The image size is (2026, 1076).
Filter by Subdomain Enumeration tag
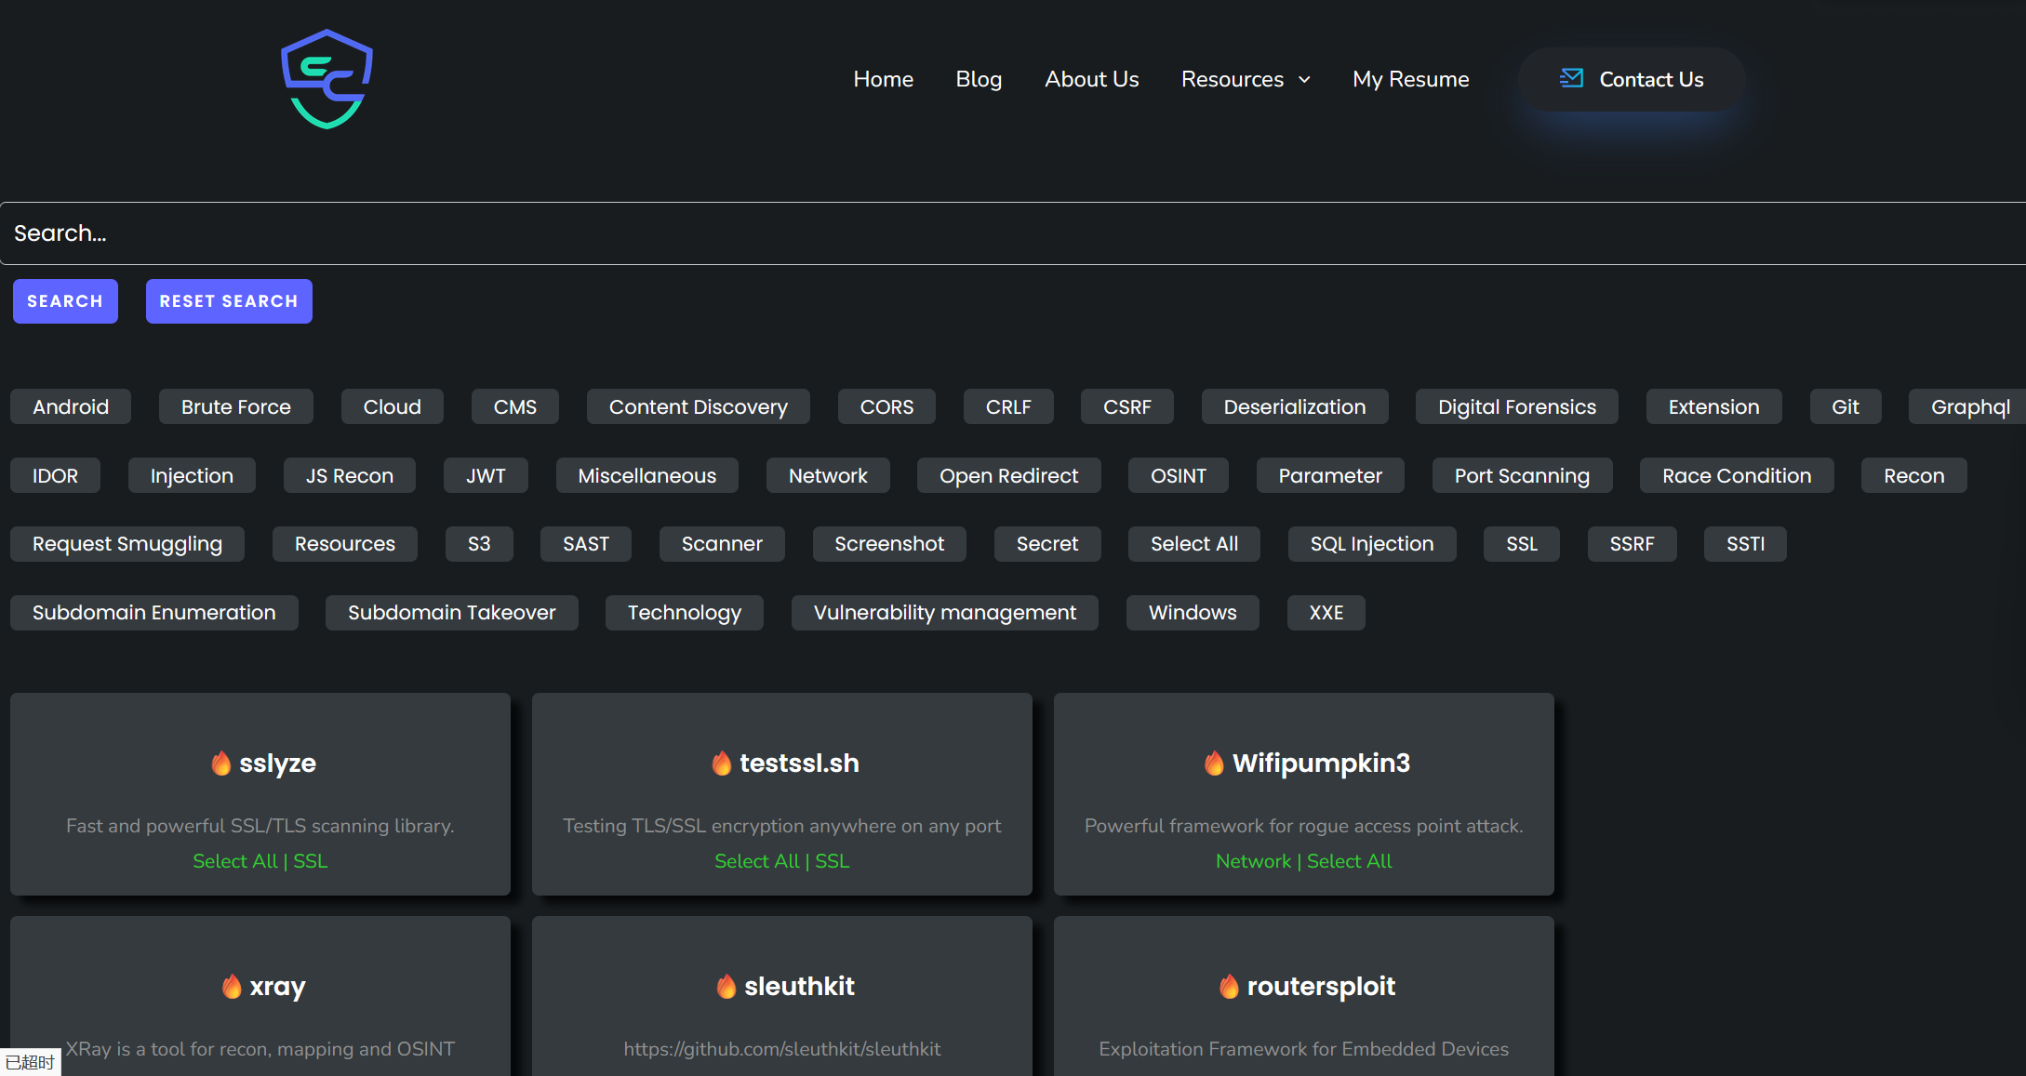[154, 613]
